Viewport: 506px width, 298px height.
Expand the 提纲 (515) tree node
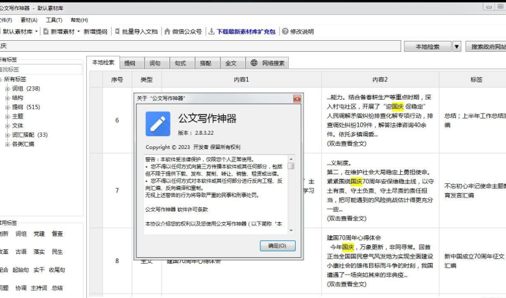tap(7, 108)
